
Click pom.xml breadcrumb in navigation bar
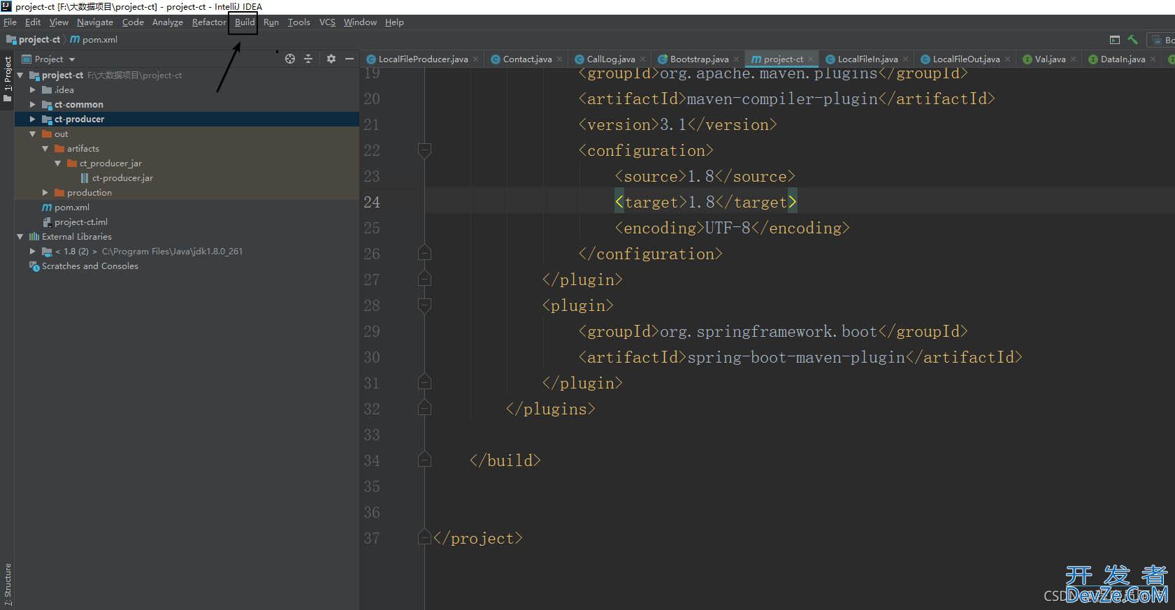[x=94, y=40]
